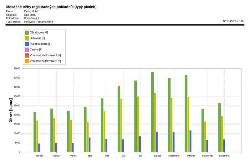250x164 pixels.
Task: Click the green august total bar
Action: [x=152, y=112]
